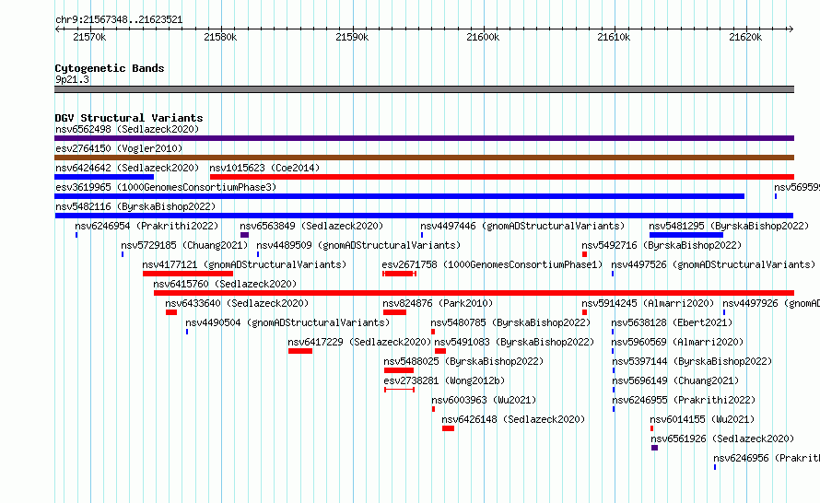The height and width of the screenshot is (503, 820).
Task: Click the DGV Structural Variants track title
Action: tap(129, 118)
